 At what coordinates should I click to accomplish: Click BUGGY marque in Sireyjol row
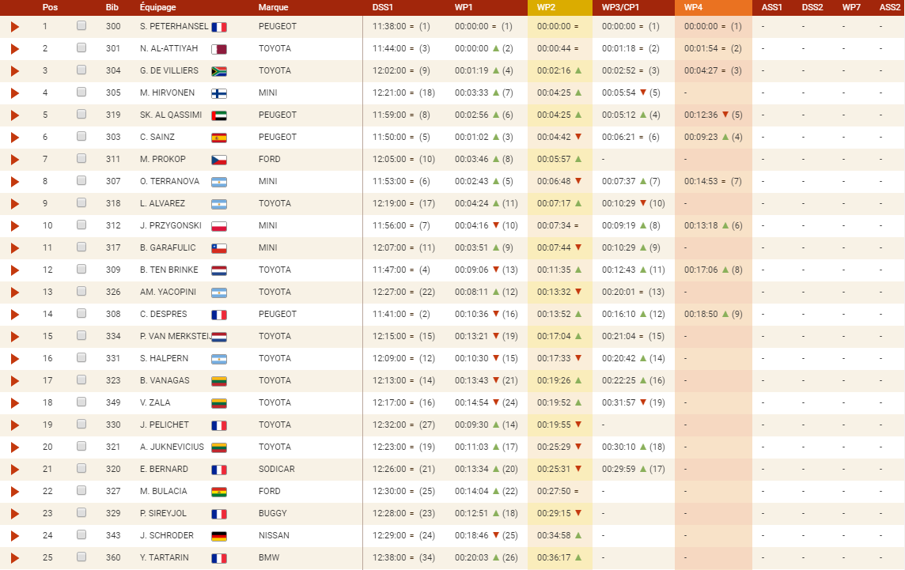[272, 513]
